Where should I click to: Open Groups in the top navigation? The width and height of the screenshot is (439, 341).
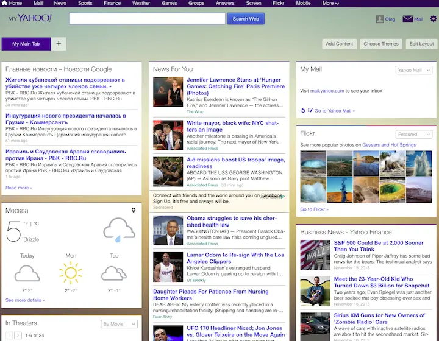196,4
